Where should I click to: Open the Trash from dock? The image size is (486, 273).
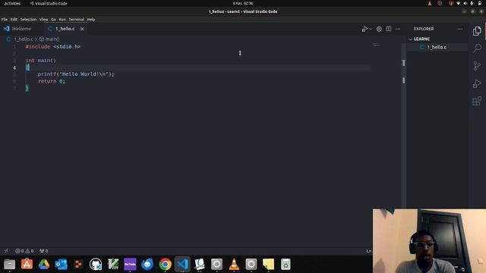point(286,265)
